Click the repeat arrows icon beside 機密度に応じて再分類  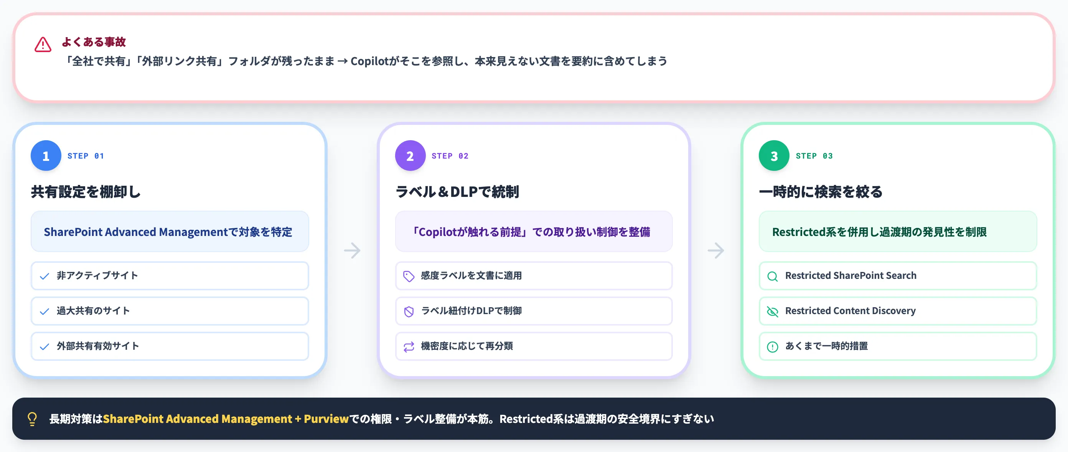[x=409, y=346]
